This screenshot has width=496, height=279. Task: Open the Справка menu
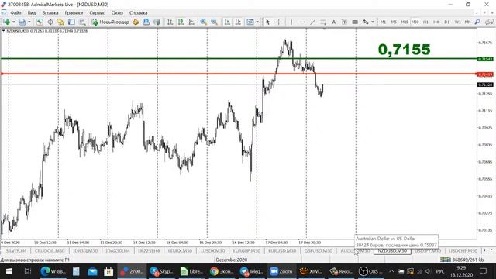point(138,13)
